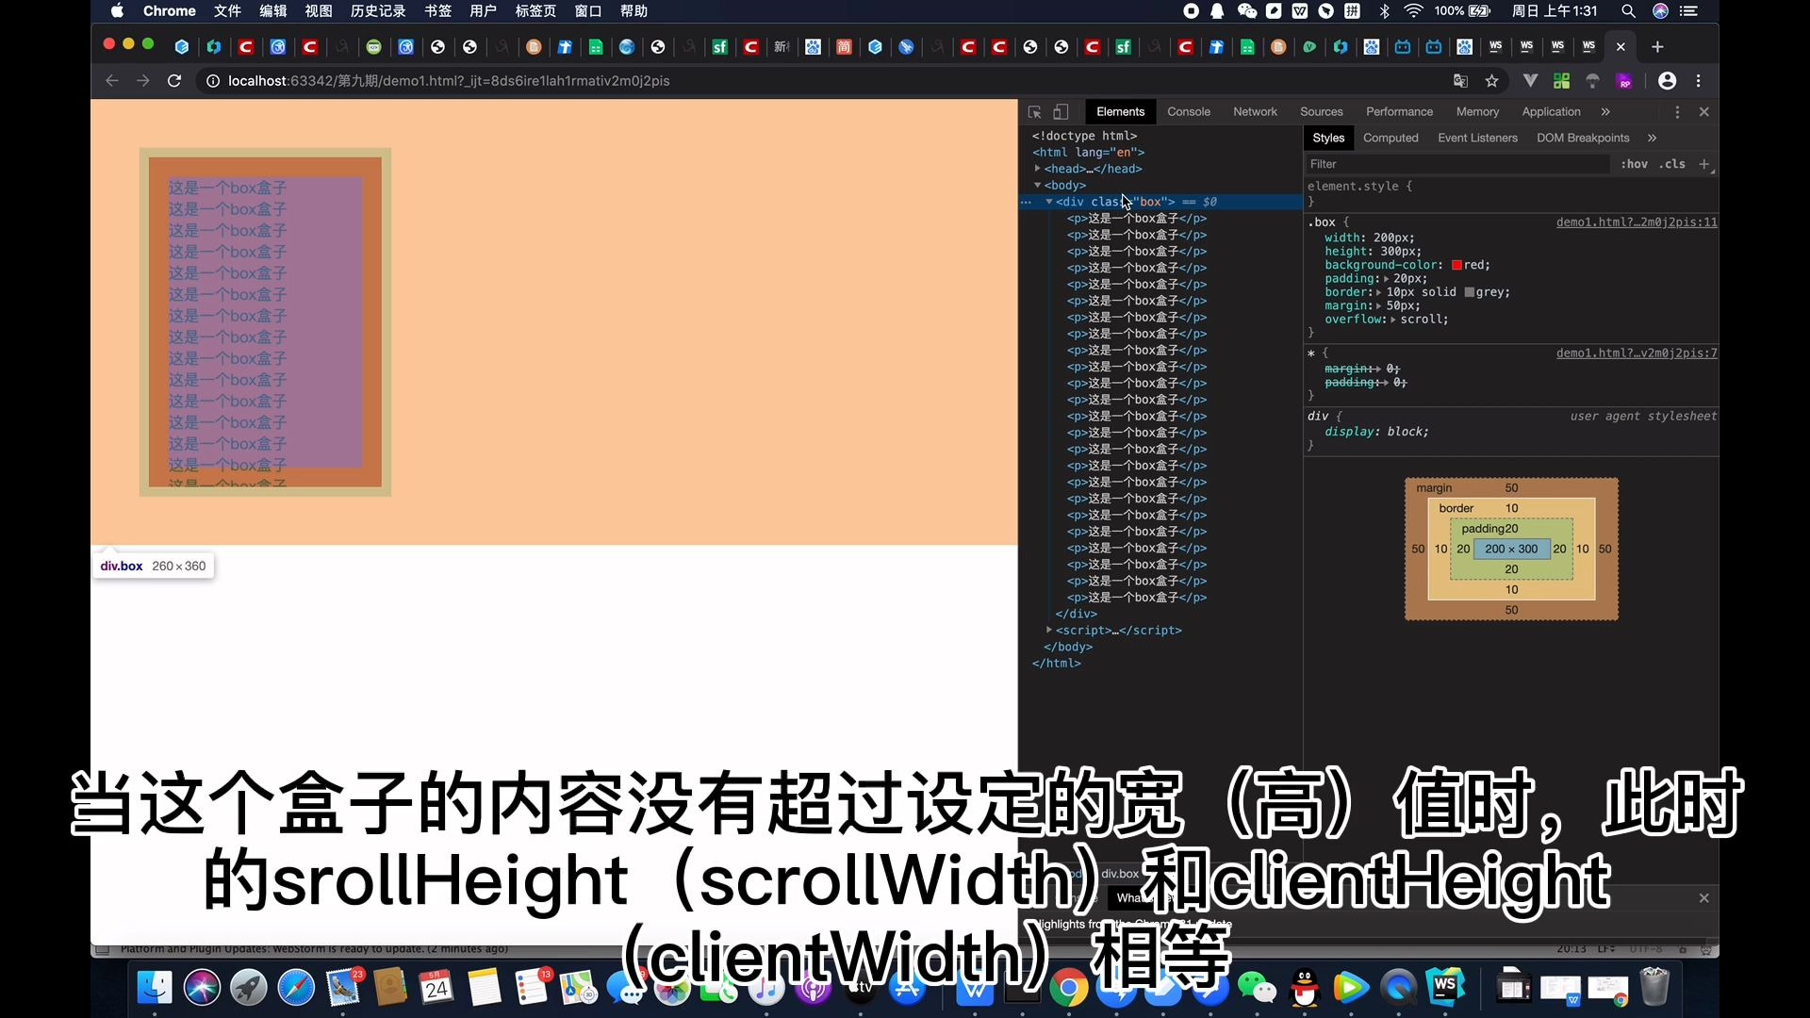Open a new browser tab
The width and height of the screenshot is (1810, 1018).
(1657, 46)
